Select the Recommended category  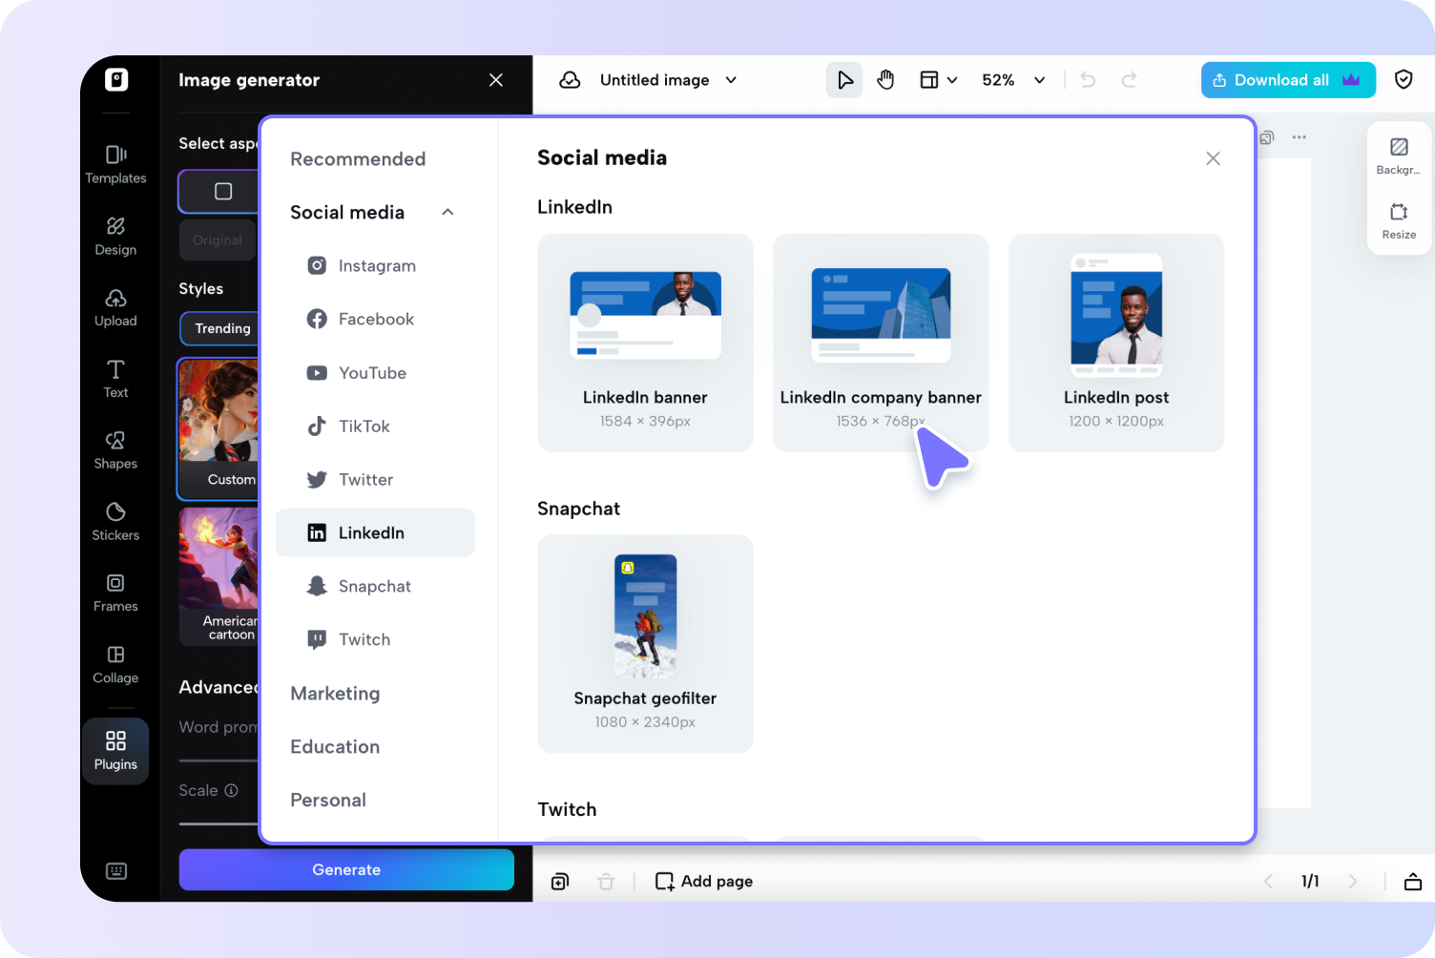point(358,159)
